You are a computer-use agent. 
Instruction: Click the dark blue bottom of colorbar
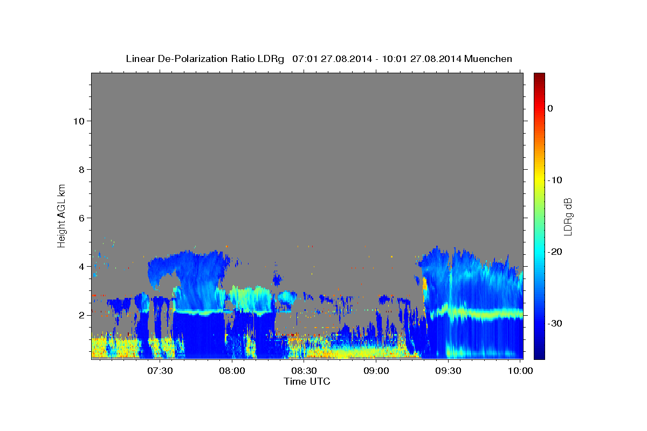pos(539,354)
